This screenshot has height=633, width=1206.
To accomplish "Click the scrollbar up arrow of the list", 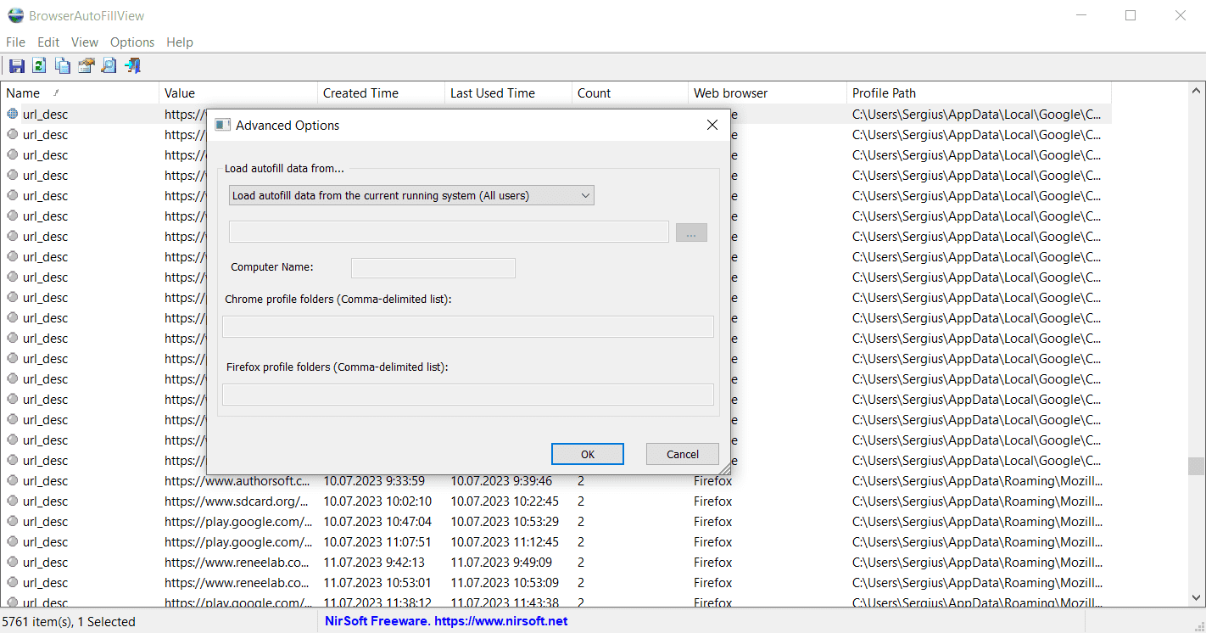I will pyautogui.click(x=1196, y=91).
